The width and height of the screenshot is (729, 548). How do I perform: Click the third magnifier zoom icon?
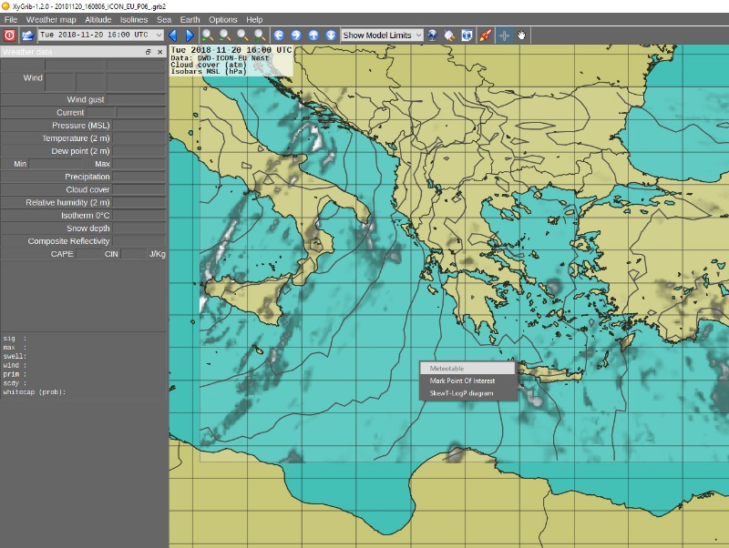(x=242, y=36)
